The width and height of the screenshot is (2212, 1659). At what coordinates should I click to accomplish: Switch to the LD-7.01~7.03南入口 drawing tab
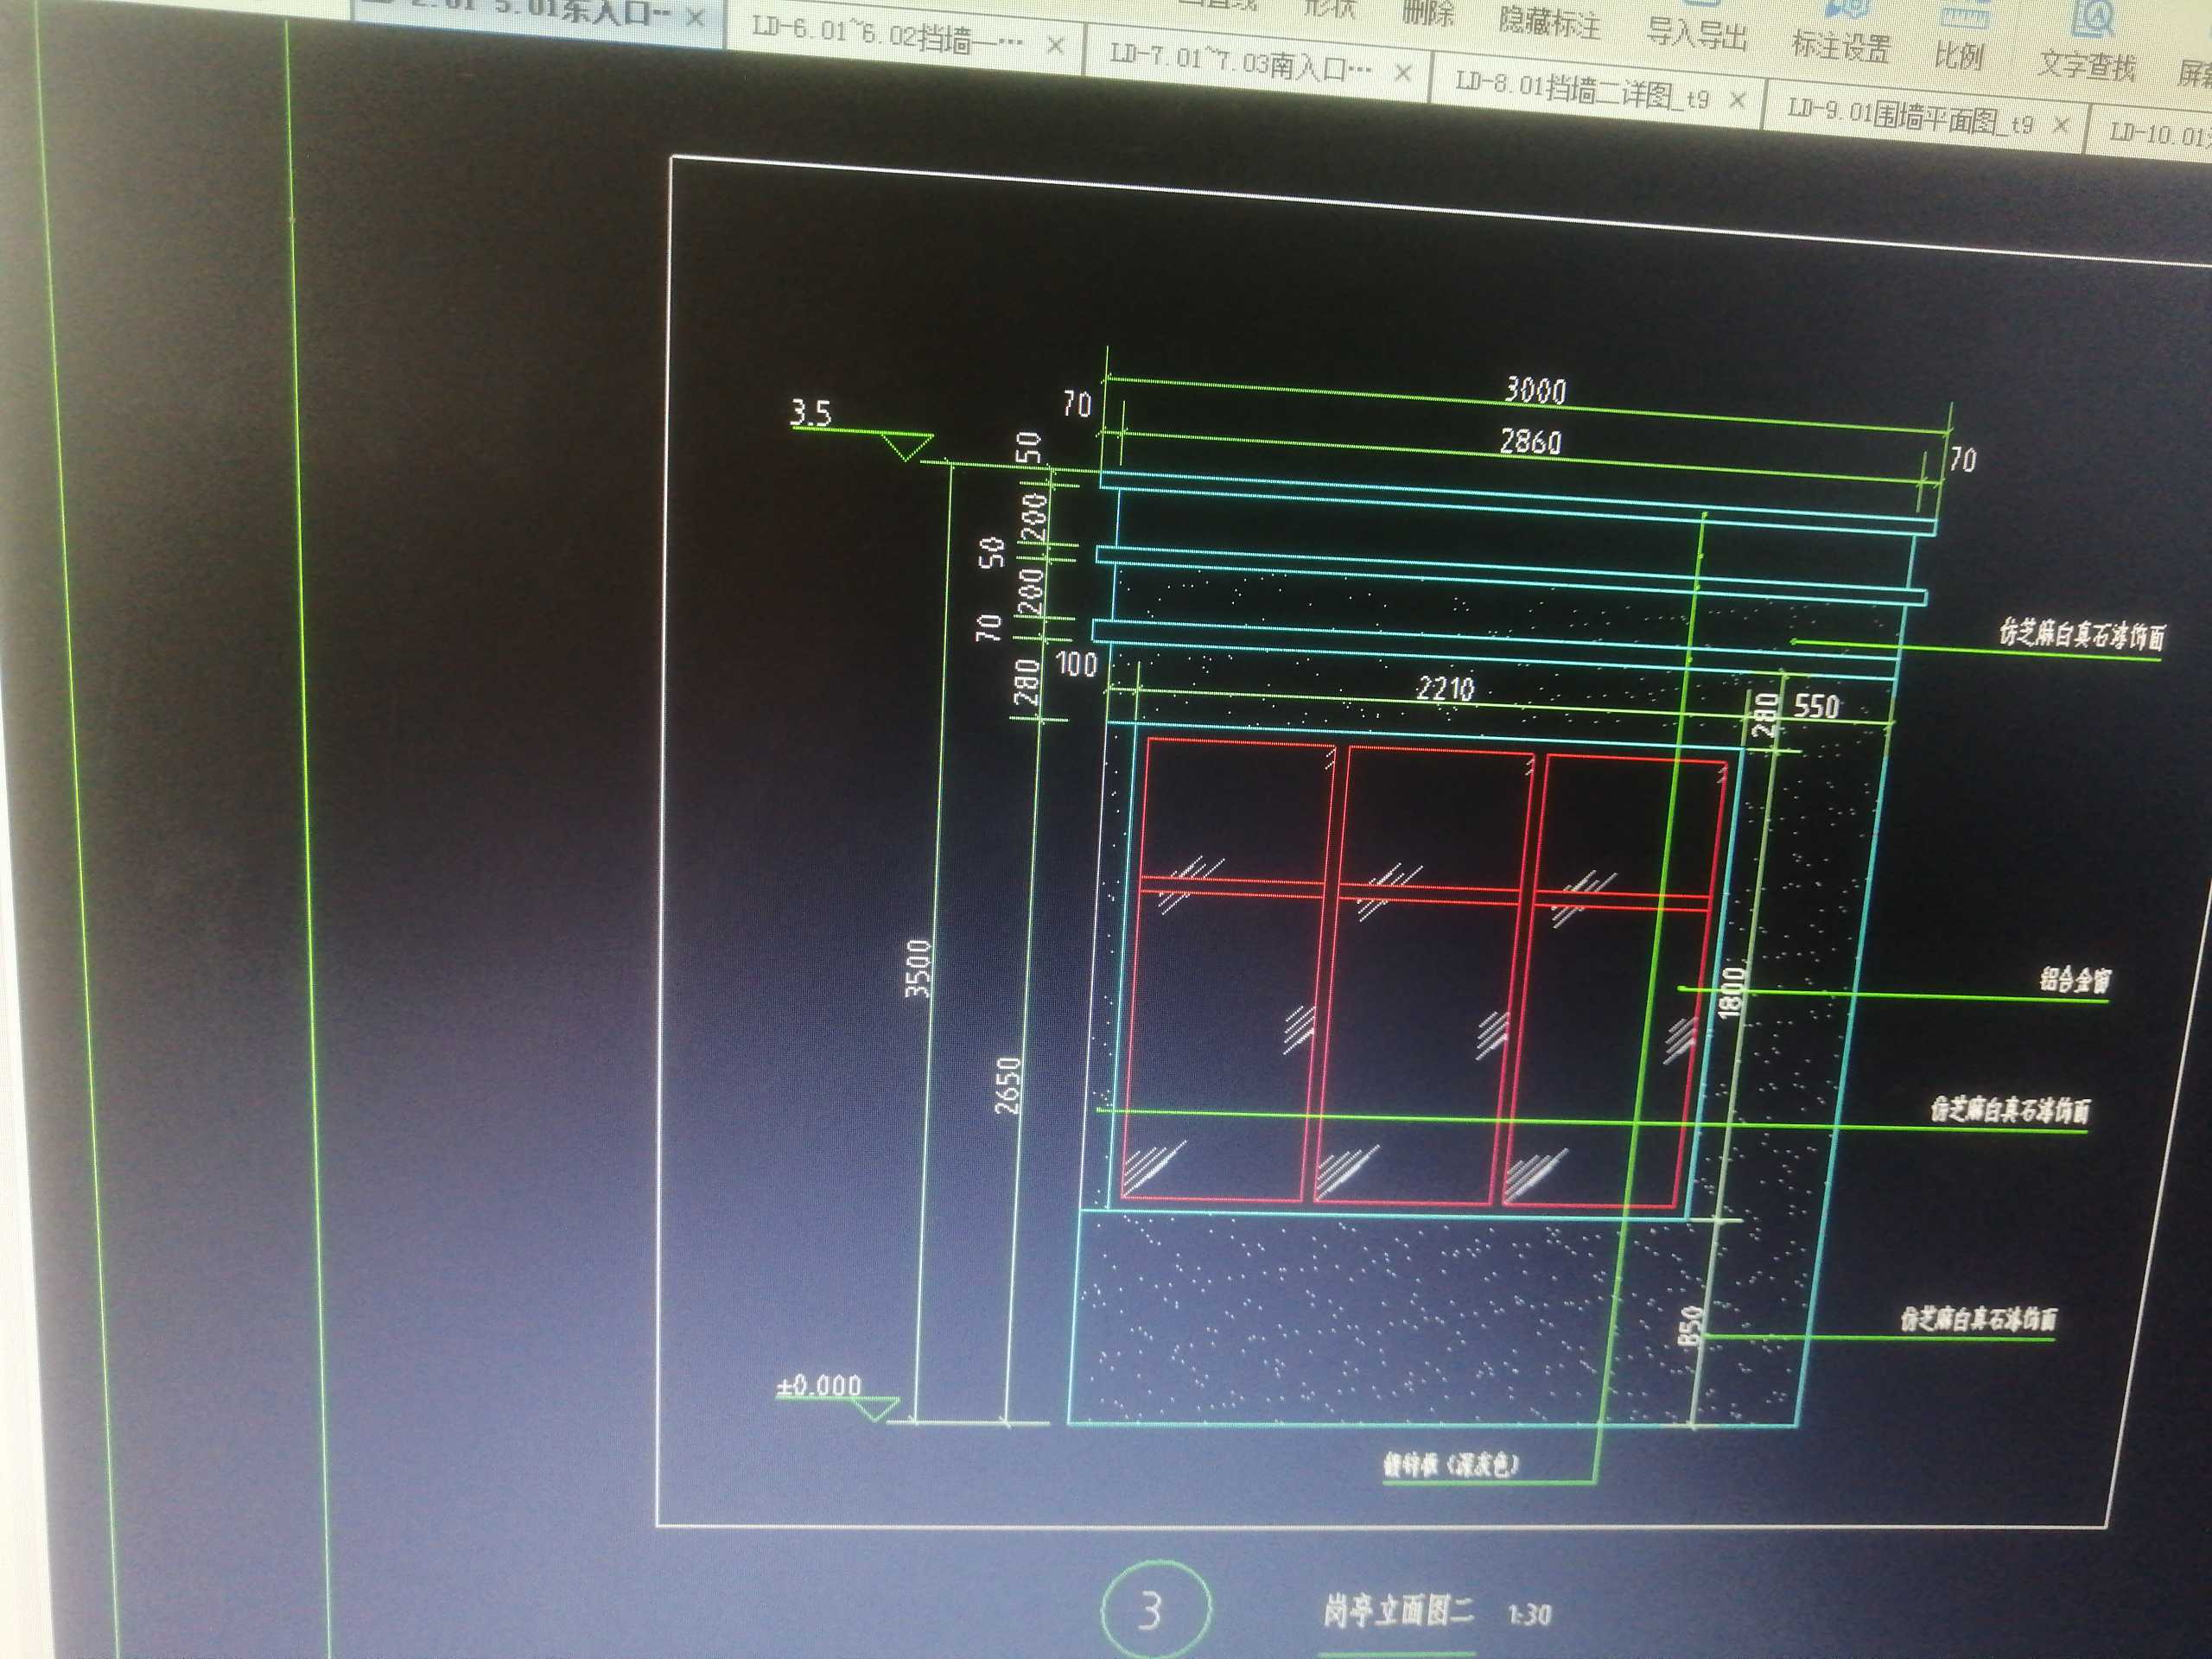(1256, 64)
